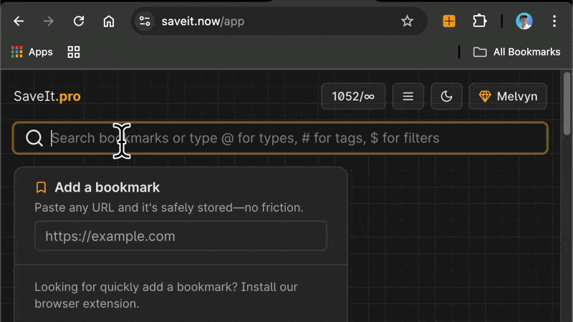Go back to previous page

coord(19,21)
